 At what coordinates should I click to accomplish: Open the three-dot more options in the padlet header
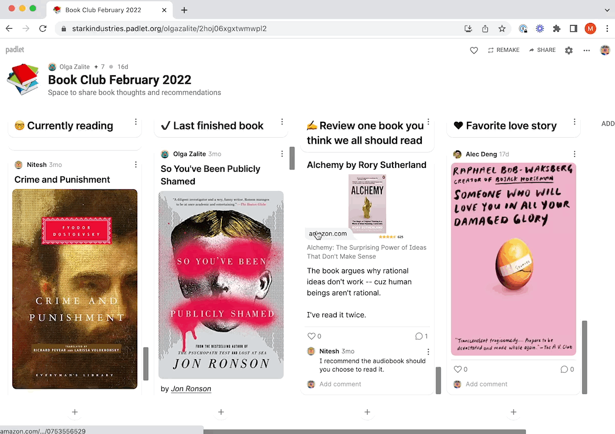coord(587,50)
